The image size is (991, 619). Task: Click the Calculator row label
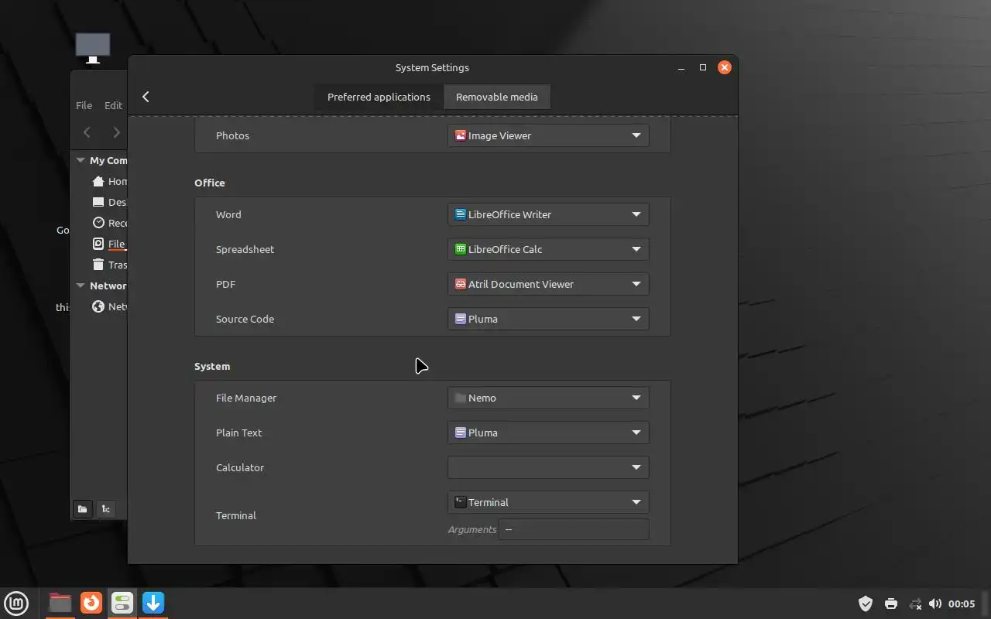coord(240,467)
